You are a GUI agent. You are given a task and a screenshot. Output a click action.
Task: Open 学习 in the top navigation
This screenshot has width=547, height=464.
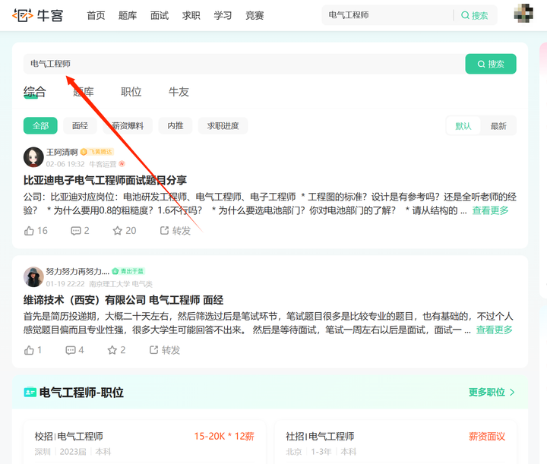point(223,16)
